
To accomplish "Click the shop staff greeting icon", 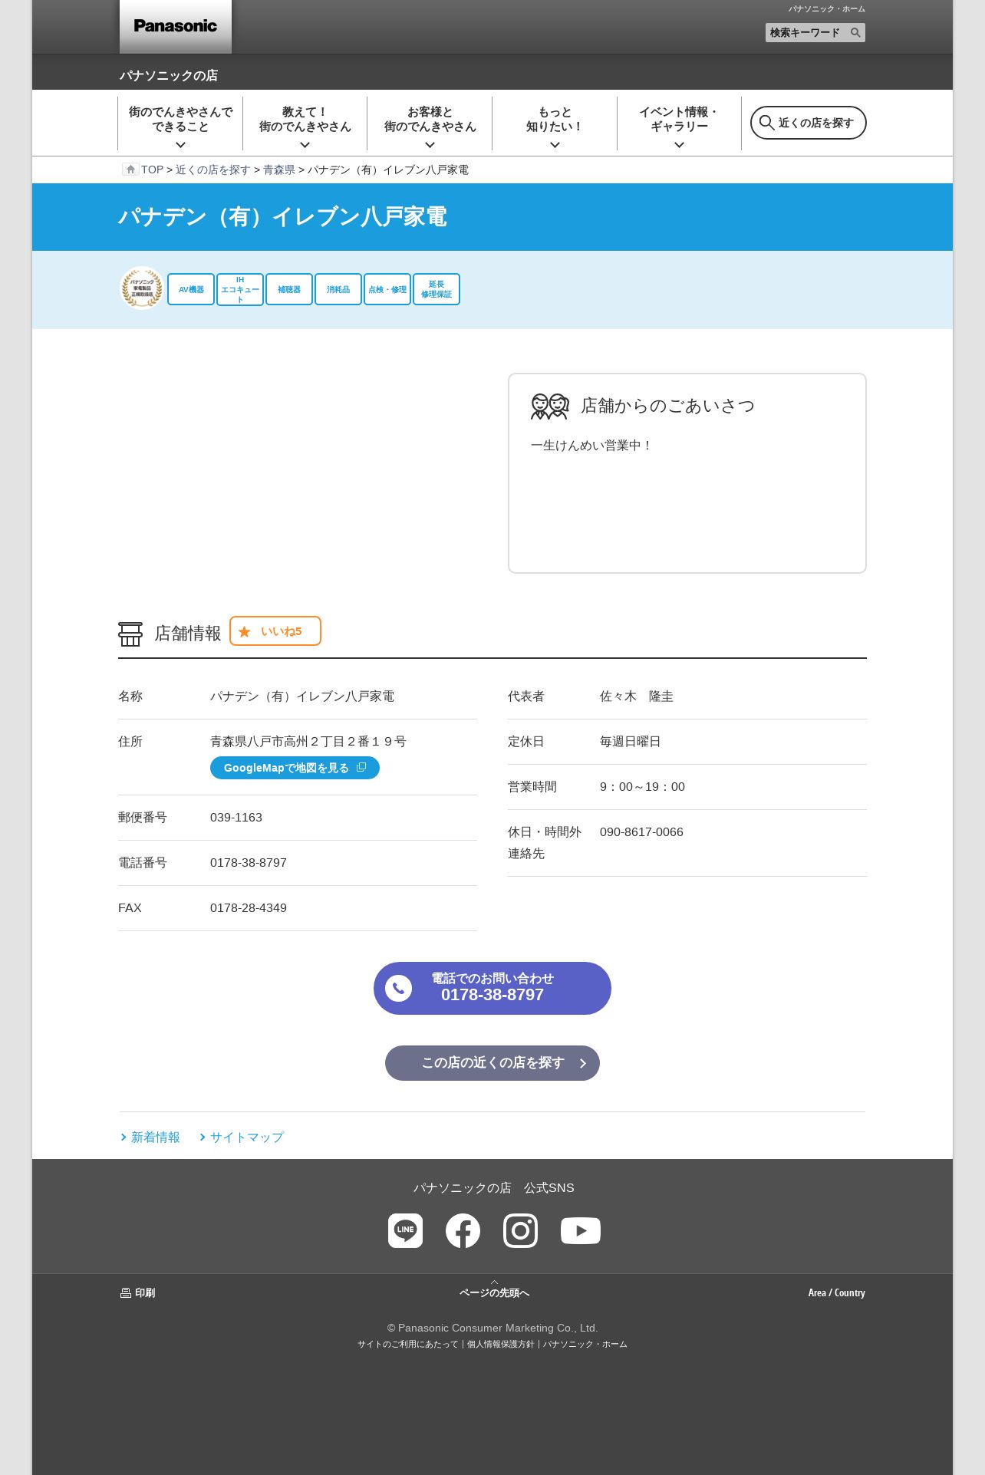I will coord(549,406).
